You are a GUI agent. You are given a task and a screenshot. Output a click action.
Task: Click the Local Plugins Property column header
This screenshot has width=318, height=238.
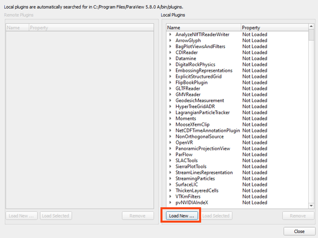coord(274,28)
